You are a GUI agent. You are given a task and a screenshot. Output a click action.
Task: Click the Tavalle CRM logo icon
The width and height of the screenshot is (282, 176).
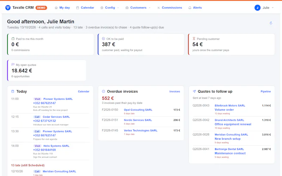tap(8, 8)
